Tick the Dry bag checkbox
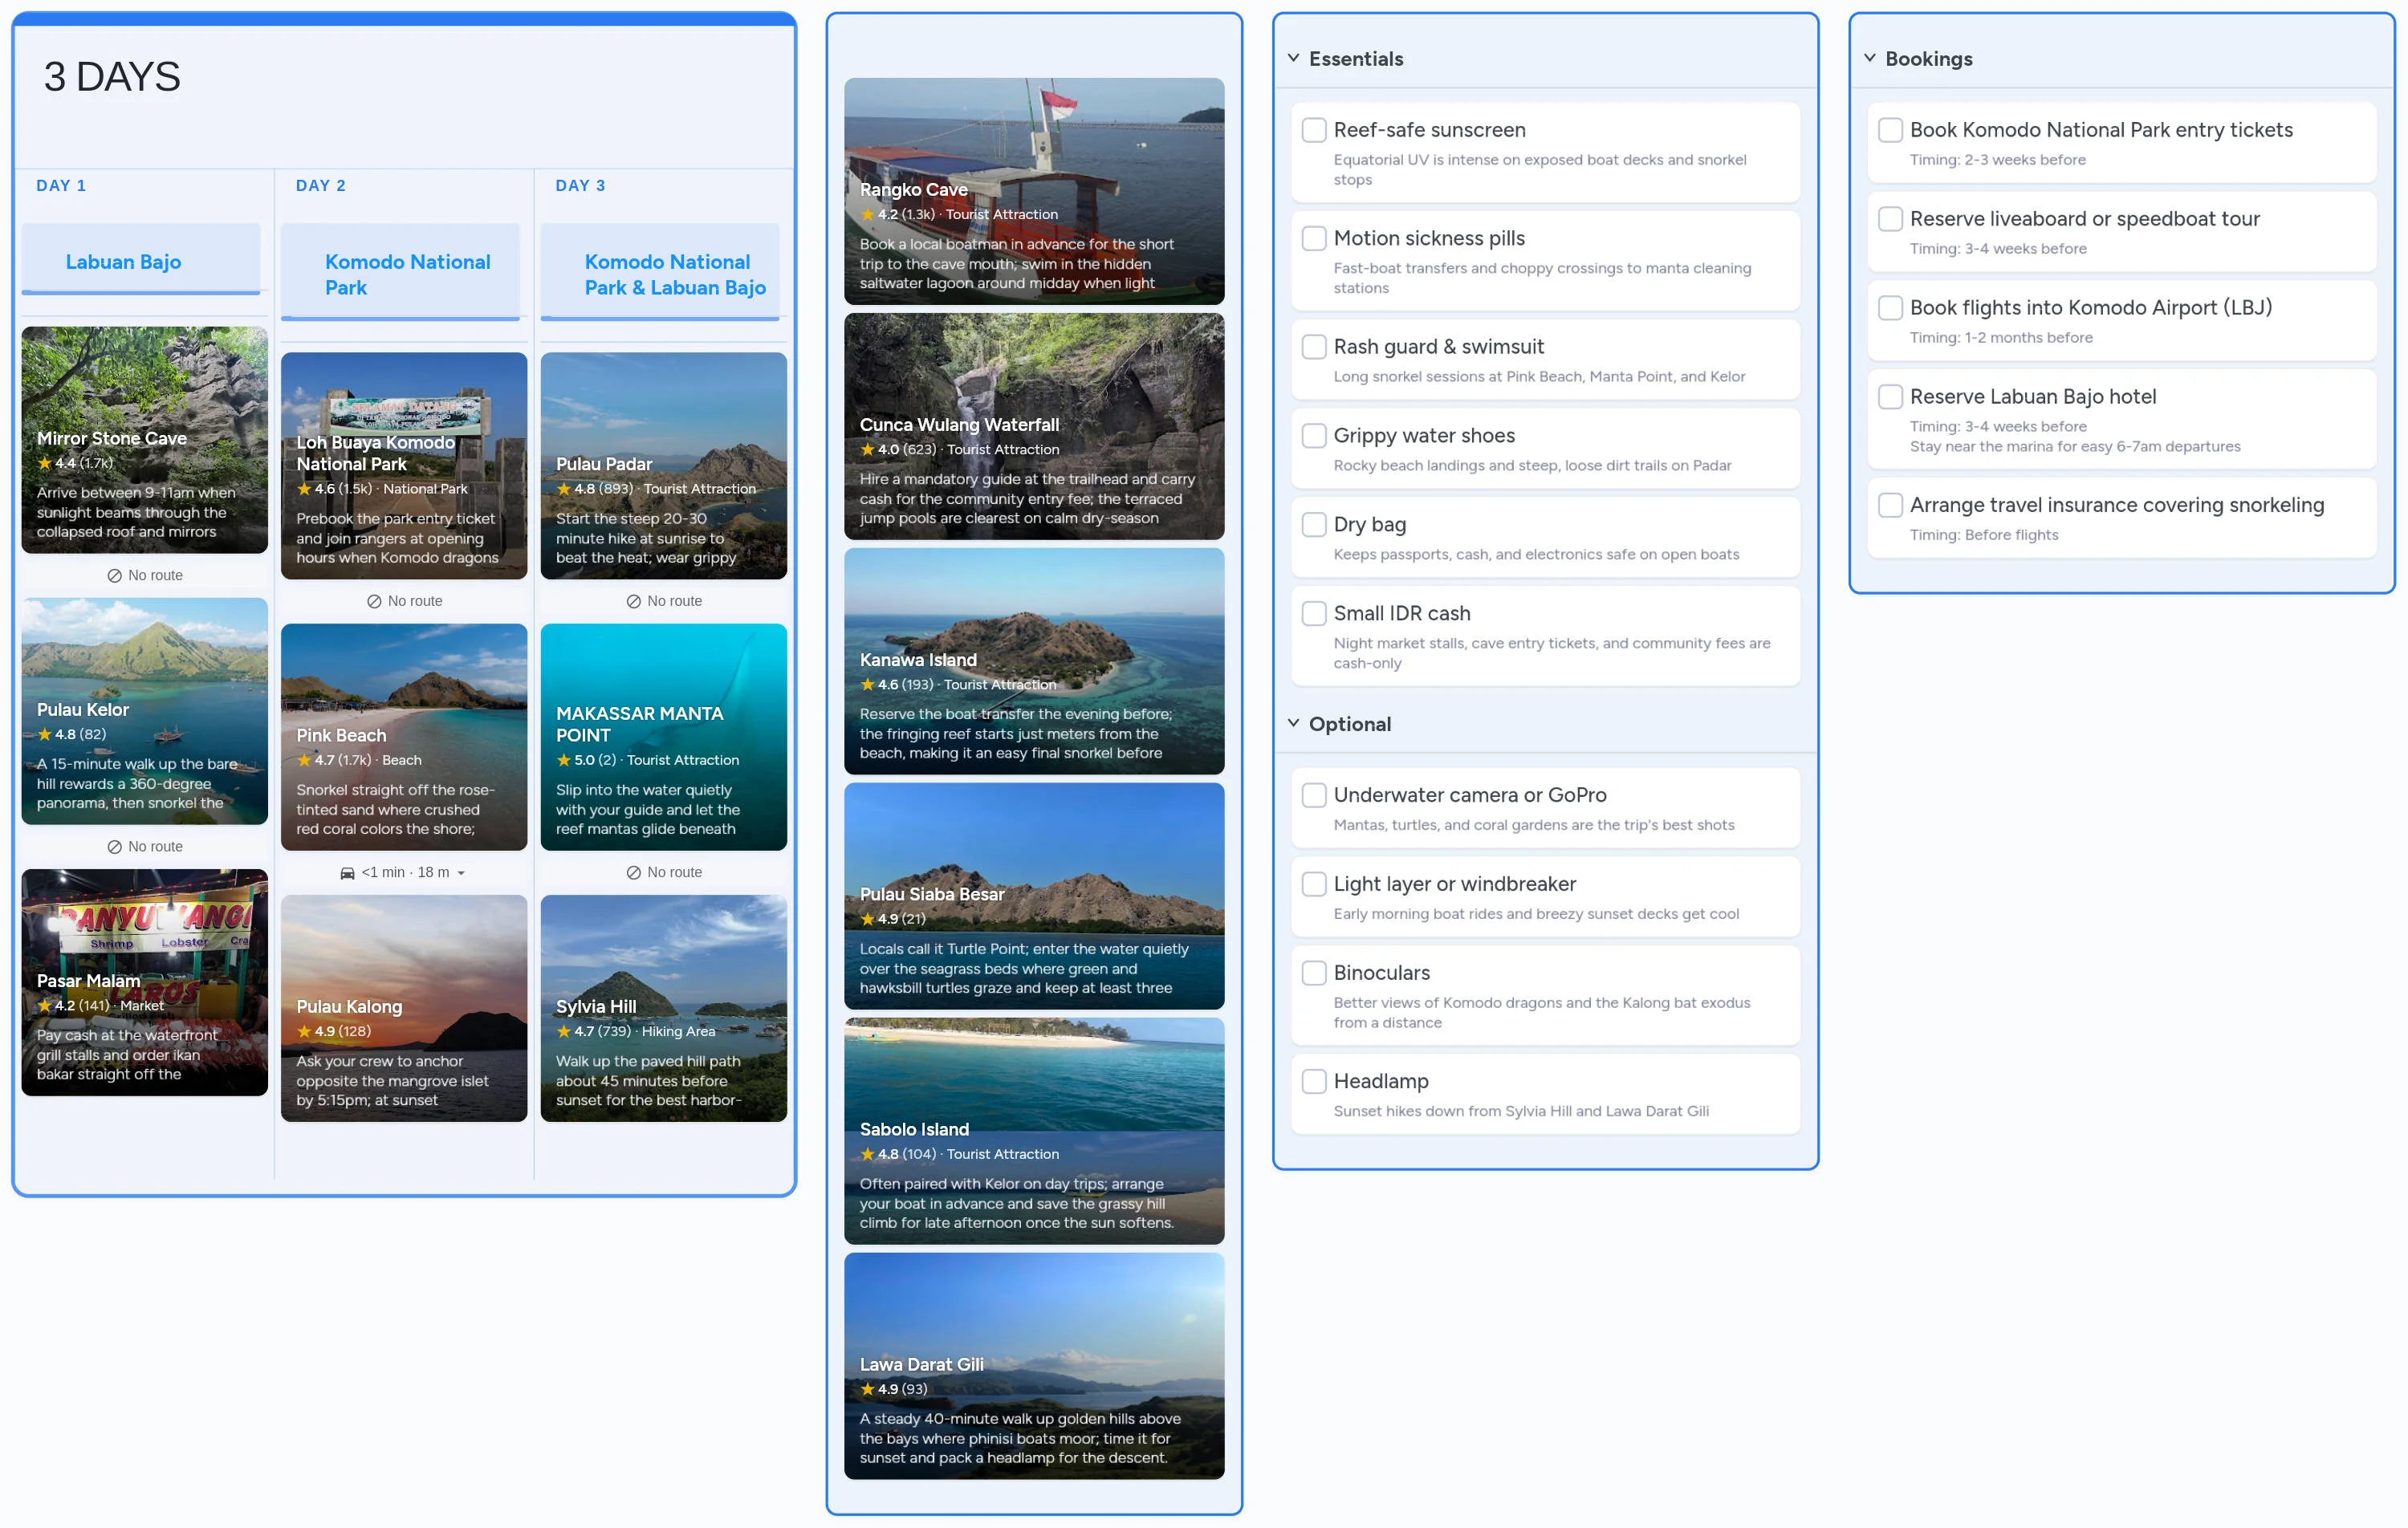 click(1314, 525)
